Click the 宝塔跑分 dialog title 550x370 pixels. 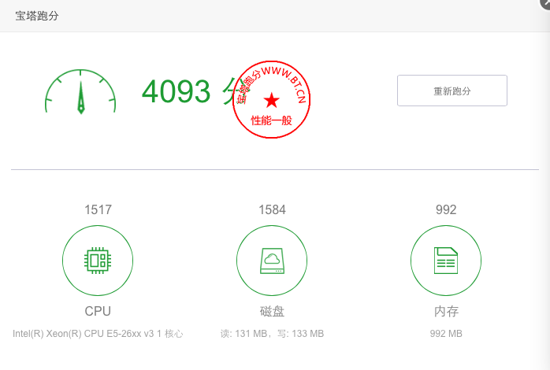pos(37,16)
